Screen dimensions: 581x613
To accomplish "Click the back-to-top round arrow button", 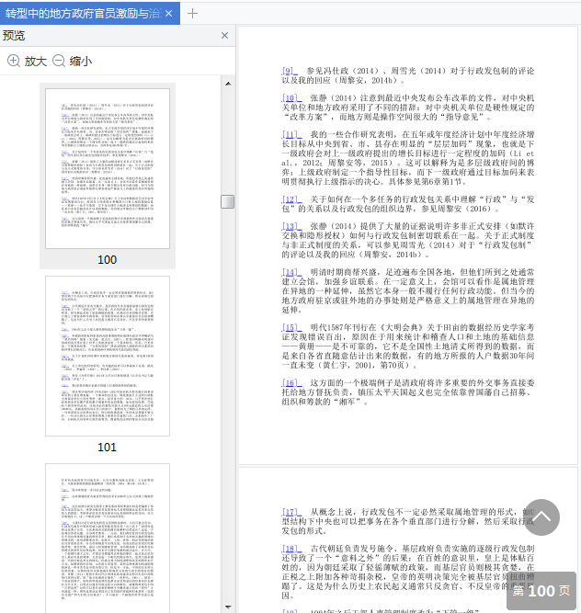I will pos(541,517).
